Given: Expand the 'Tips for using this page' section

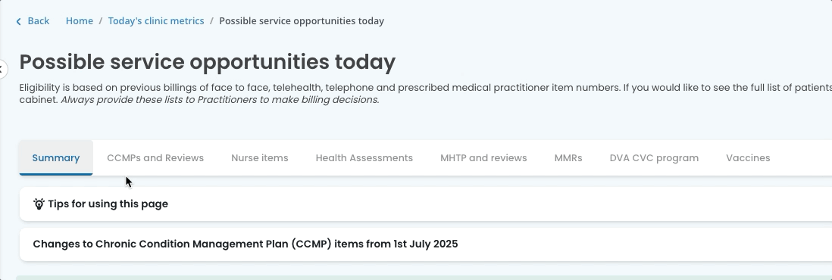Looking at the screenshot, I should pos(426,204).
